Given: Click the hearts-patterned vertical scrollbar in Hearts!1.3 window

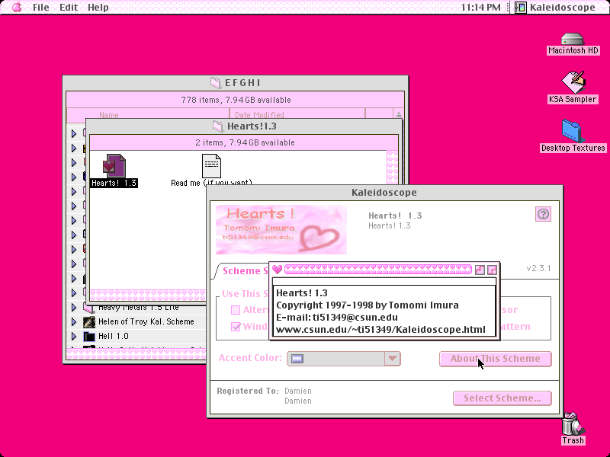Looking at the screenshot, I should [x=393, y=167].
